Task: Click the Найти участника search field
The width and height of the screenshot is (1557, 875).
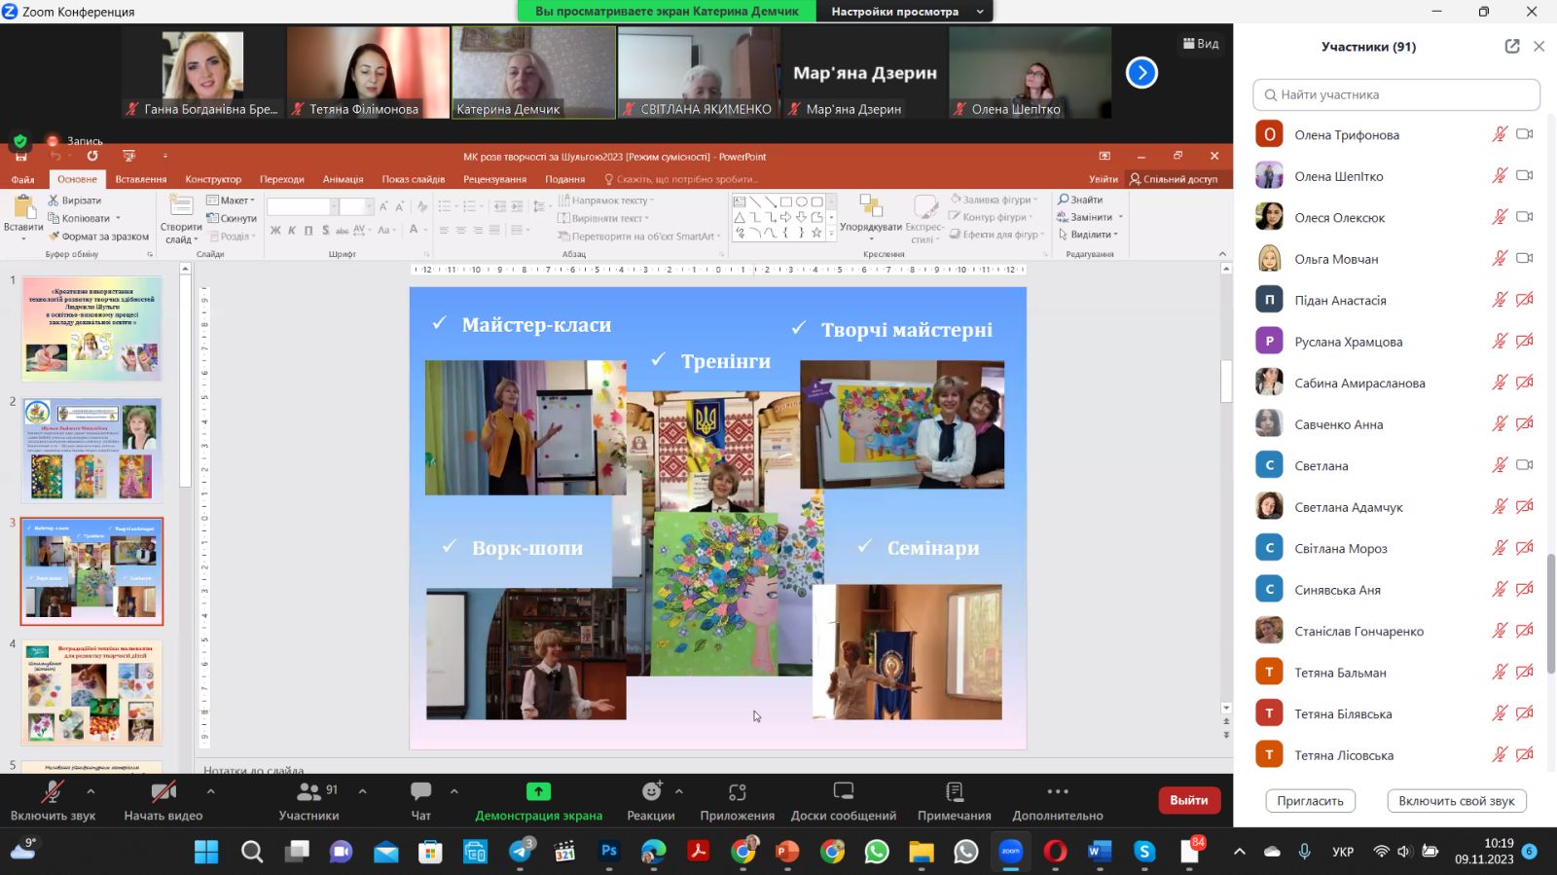Action: [x=1396, y=94]
